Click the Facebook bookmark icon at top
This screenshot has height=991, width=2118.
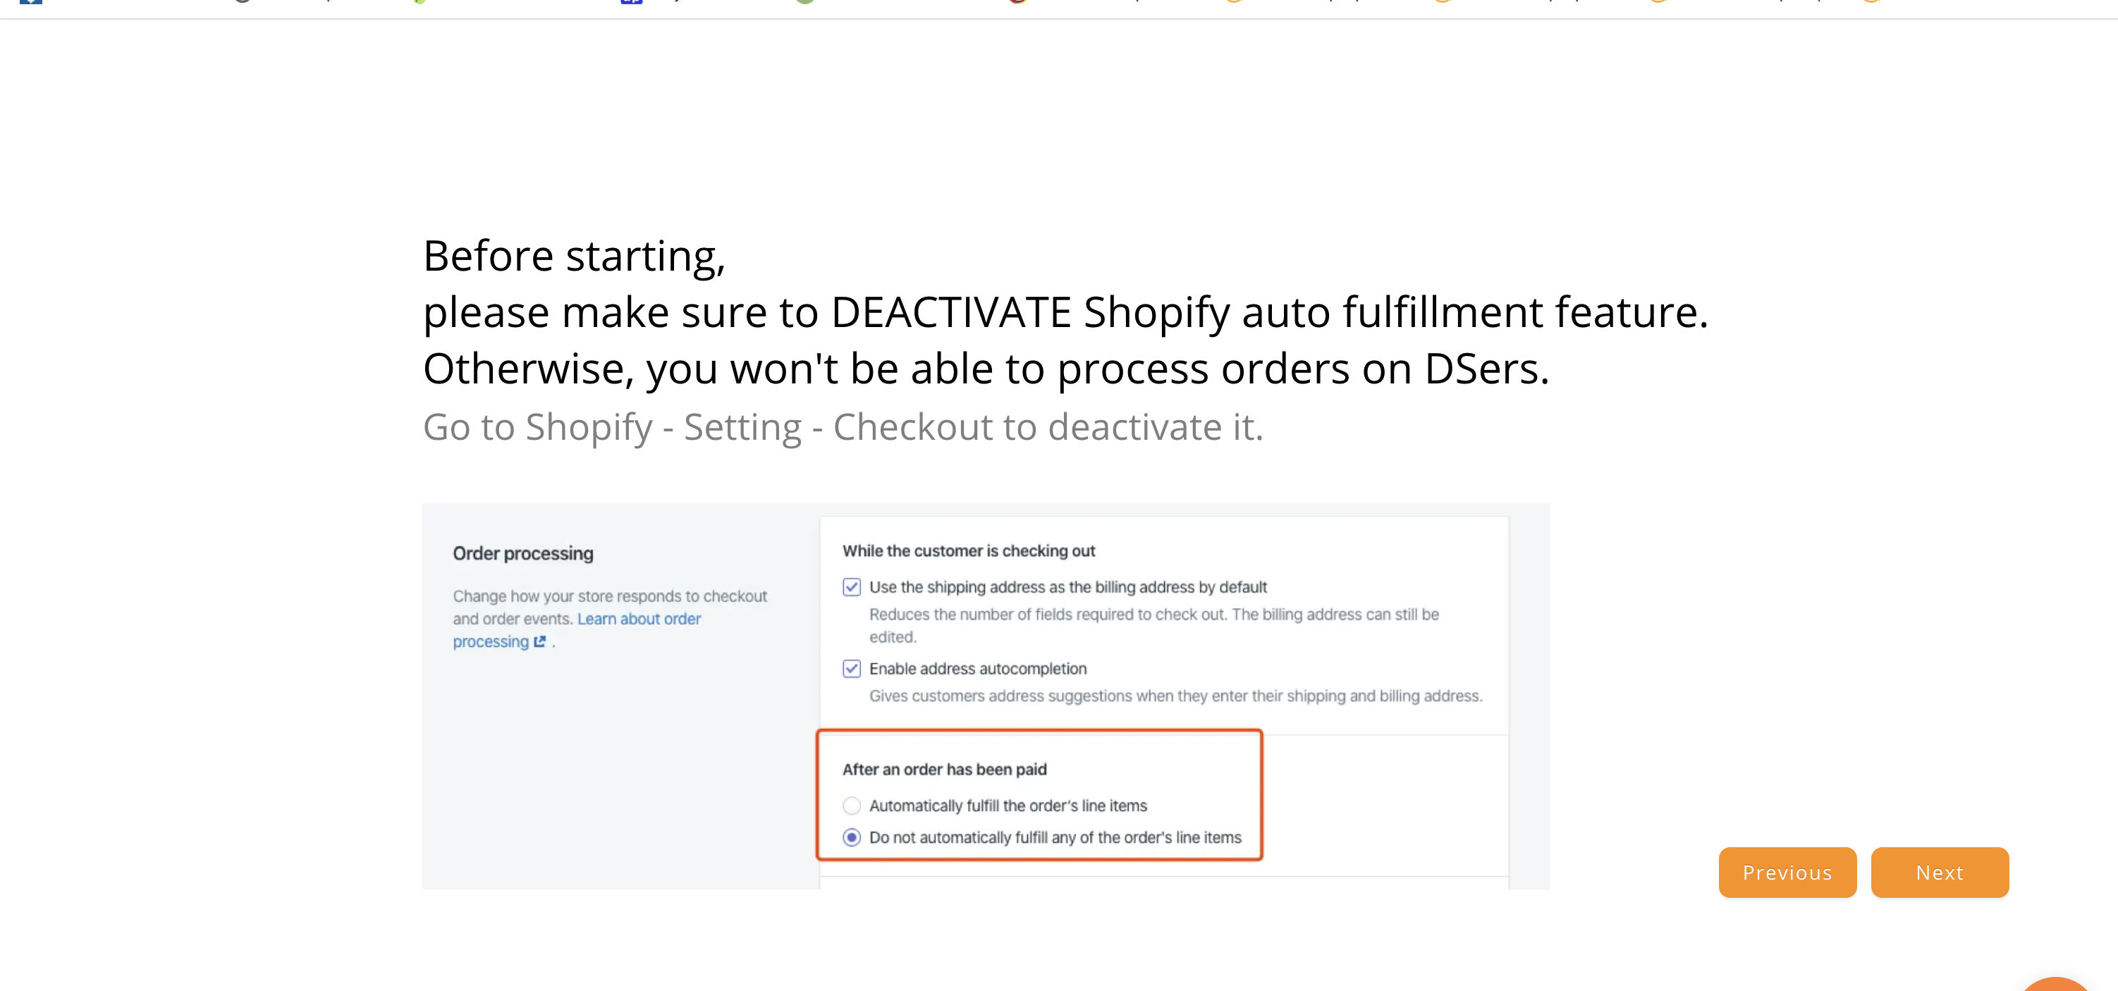click(30, 2)
